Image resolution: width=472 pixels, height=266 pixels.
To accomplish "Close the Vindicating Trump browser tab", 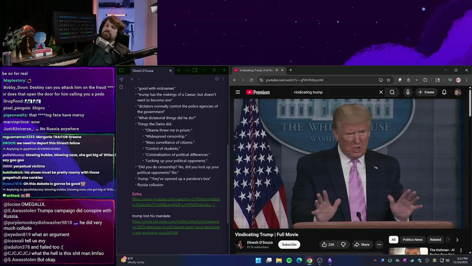I will tap(282, 70).
